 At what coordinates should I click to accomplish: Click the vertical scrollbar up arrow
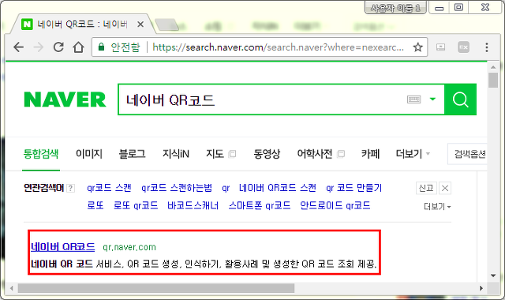(493, 67)
